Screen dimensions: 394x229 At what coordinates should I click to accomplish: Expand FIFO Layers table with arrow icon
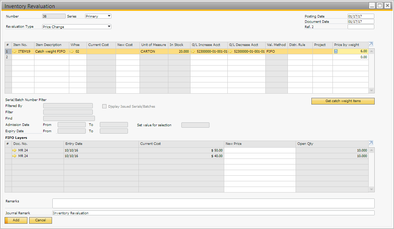tap(371, 143)
